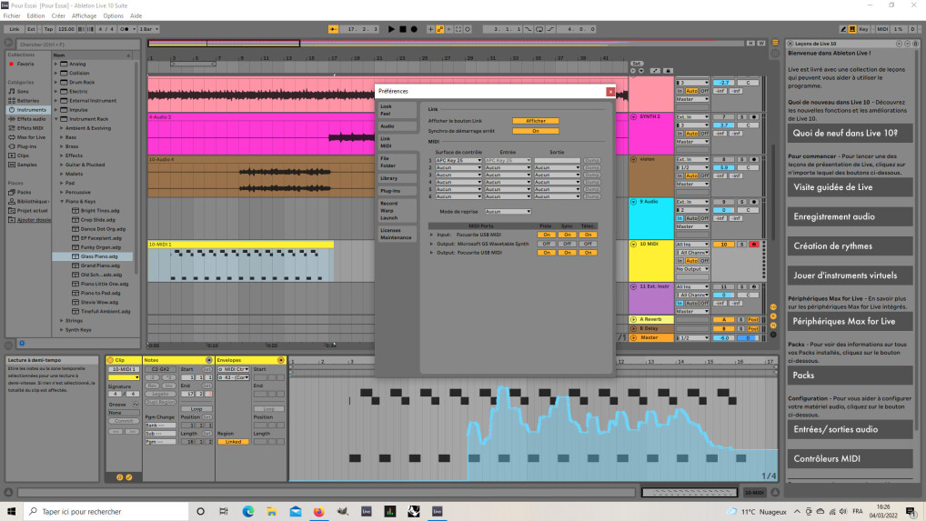Open Firefox from Windows taskbar
The image size is (926, 521).
pyautogui.click(x=319, y=512)
